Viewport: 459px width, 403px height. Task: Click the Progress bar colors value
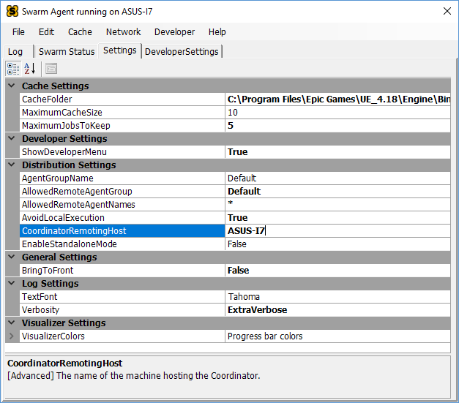[x=337, y=336]
